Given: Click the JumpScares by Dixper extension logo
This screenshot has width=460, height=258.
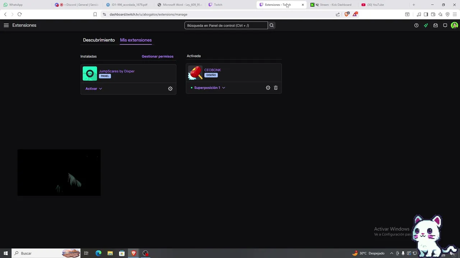Looking at the screenshot, I should tap(90, 73).
